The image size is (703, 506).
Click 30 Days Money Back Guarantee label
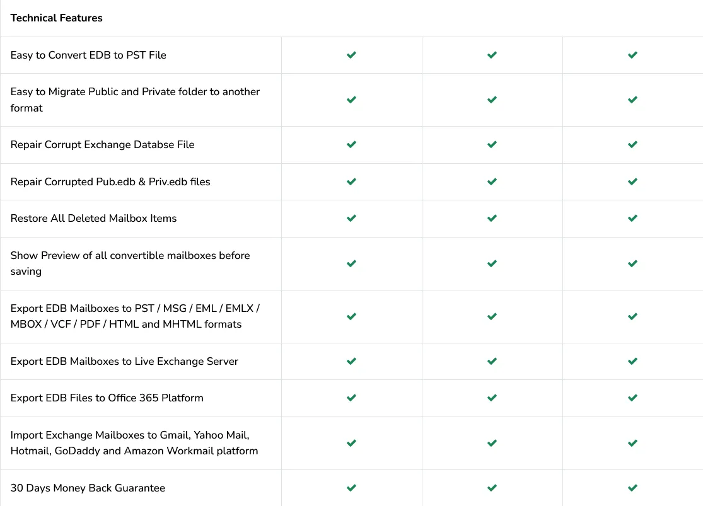click(x=88, y=488)
